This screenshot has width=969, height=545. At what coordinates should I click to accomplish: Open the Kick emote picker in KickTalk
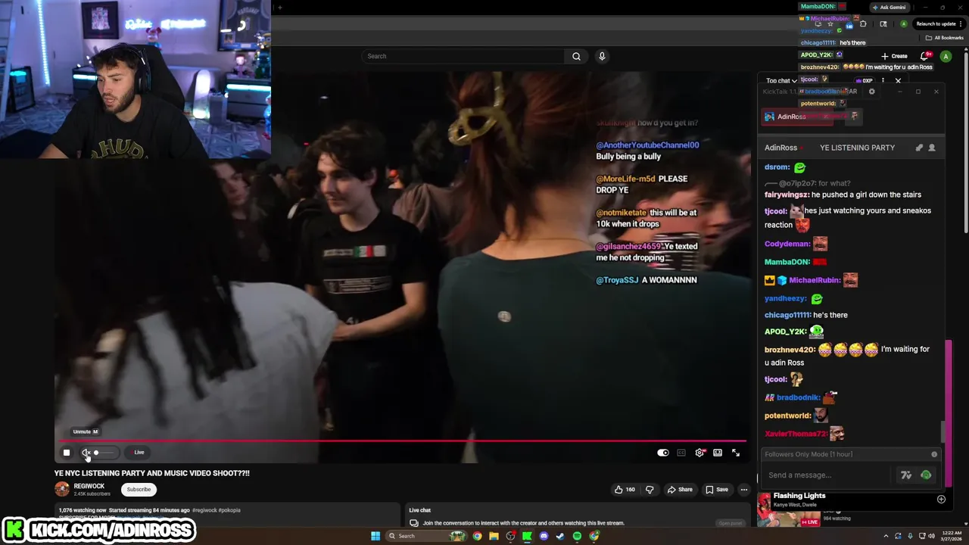pos(926,475)
